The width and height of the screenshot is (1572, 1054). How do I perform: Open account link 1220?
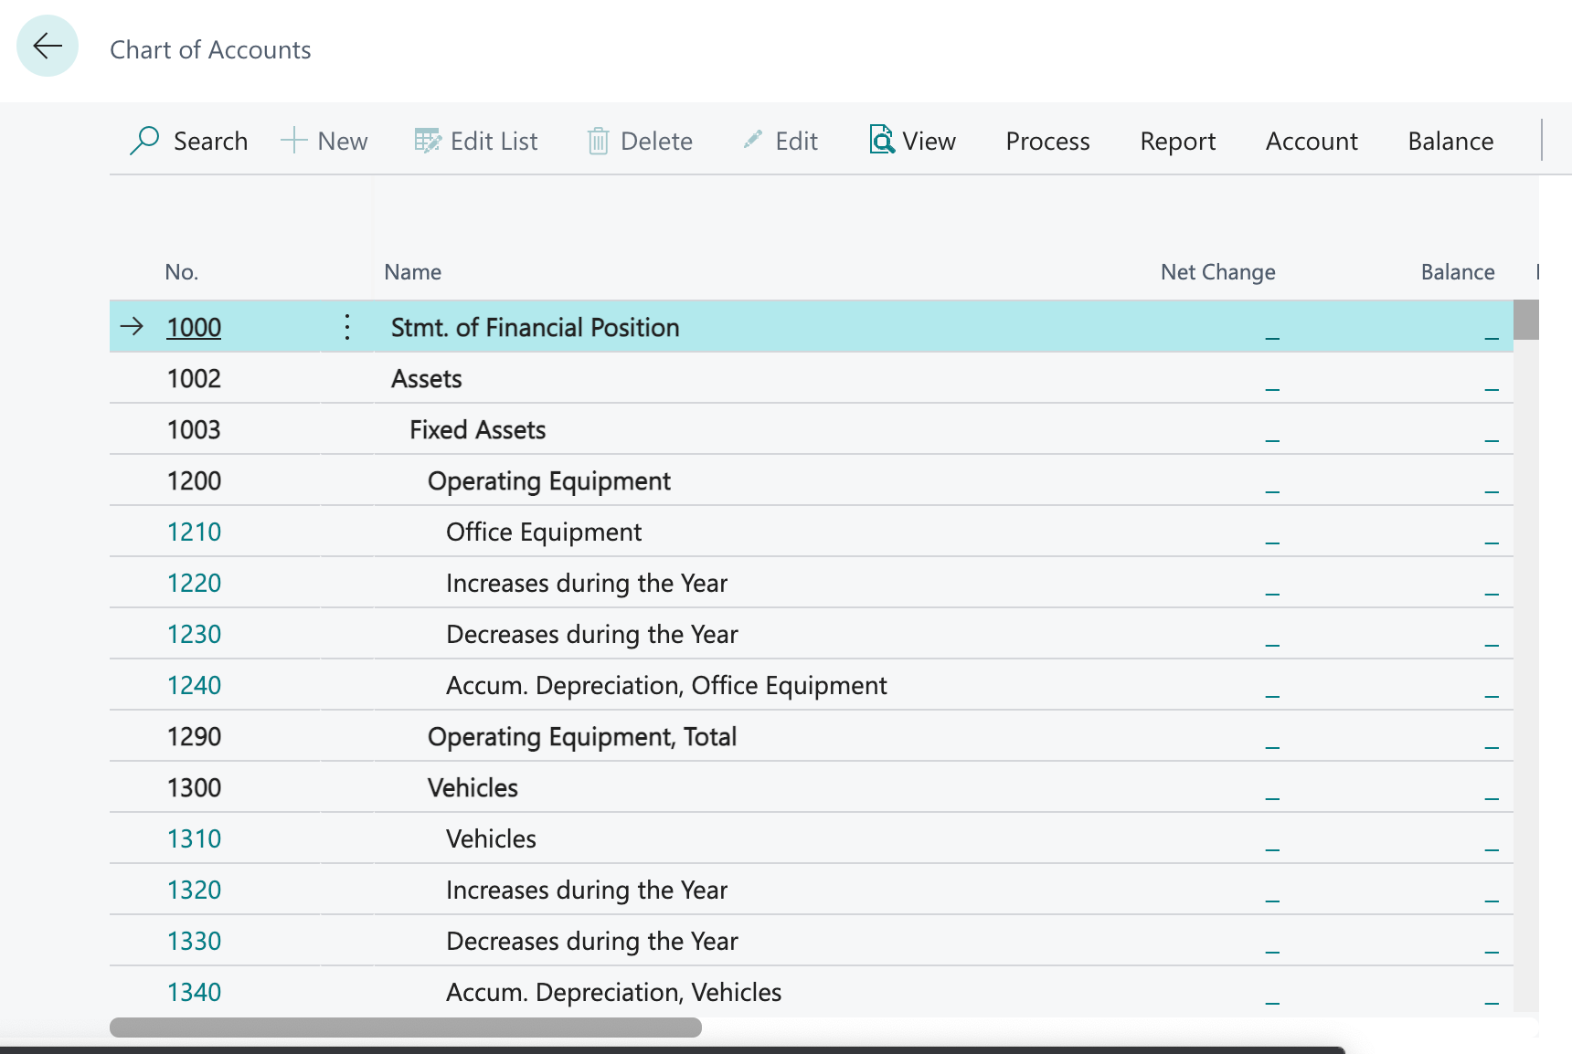(x=194, y=583)
